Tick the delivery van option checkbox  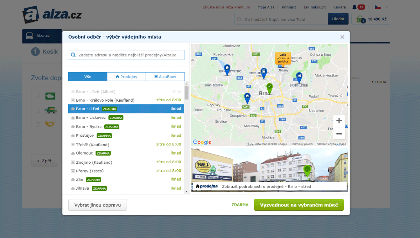tap(38, 110)
